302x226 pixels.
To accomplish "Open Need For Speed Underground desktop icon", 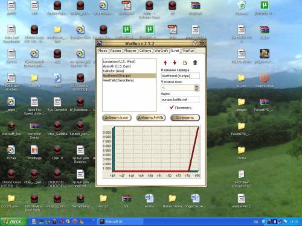I will (34, 106).
